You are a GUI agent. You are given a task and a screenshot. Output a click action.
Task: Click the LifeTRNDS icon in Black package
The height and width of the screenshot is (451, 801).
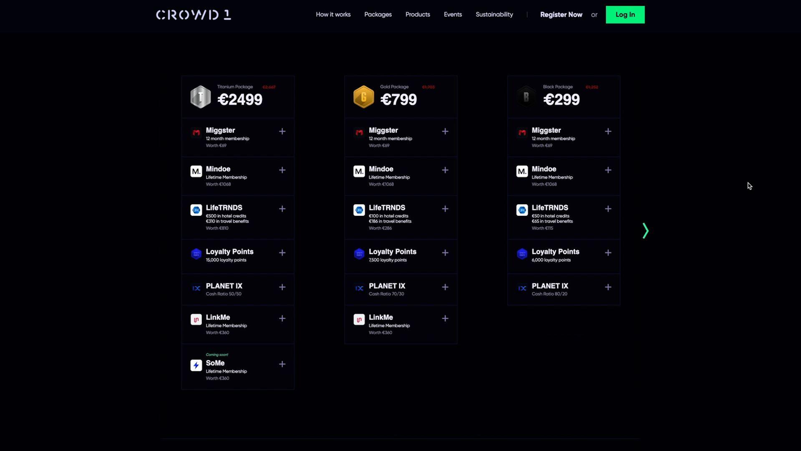[x=522, y=210]
